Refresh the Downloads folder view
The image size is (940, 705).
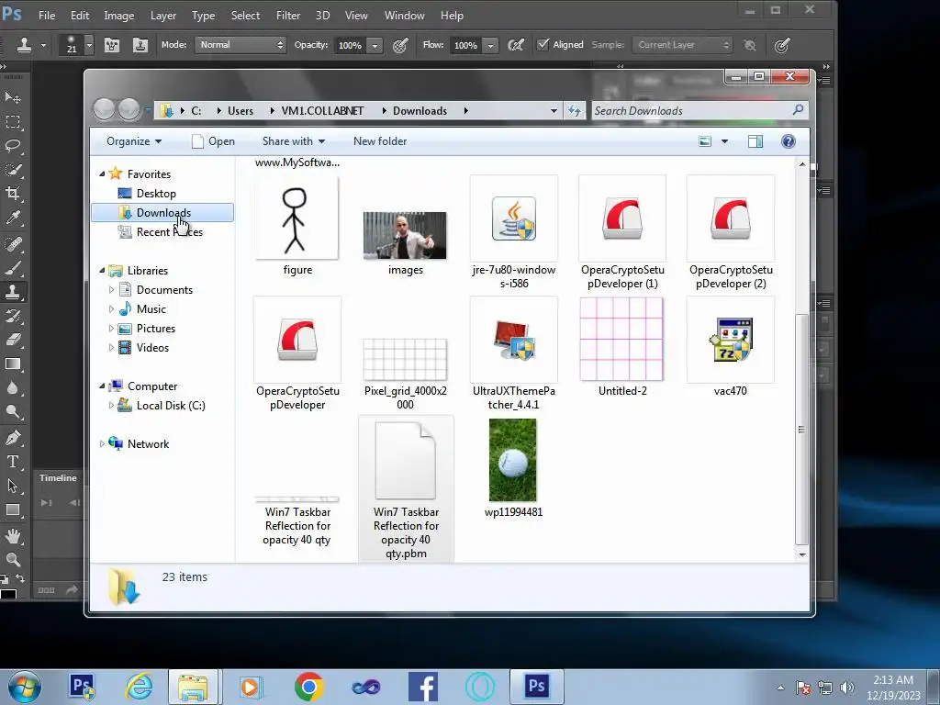(574, 111)
